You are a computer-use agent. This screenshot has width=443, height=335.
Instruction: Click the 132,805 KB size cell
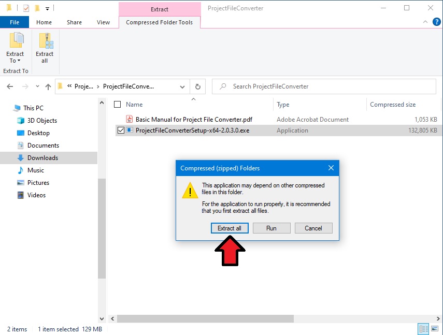tap(423, 130)
